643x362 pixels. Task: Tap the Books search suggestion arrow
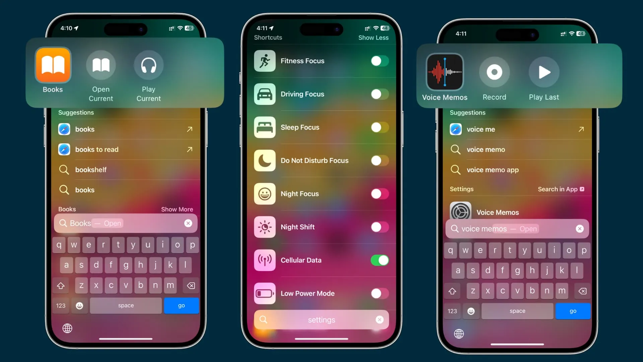tap(189, 129)
